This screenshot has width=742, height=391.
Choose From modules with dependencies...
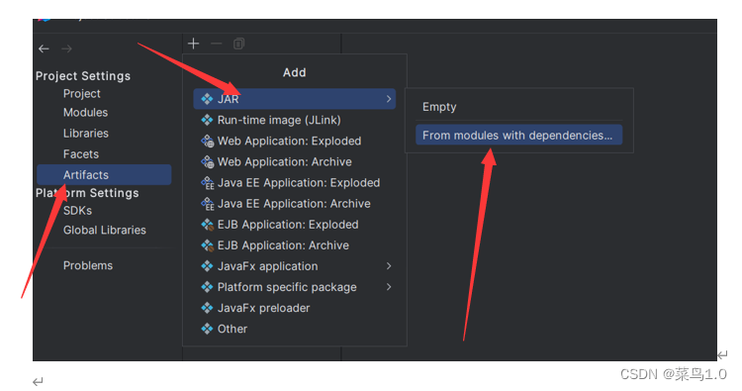(518, 135)
